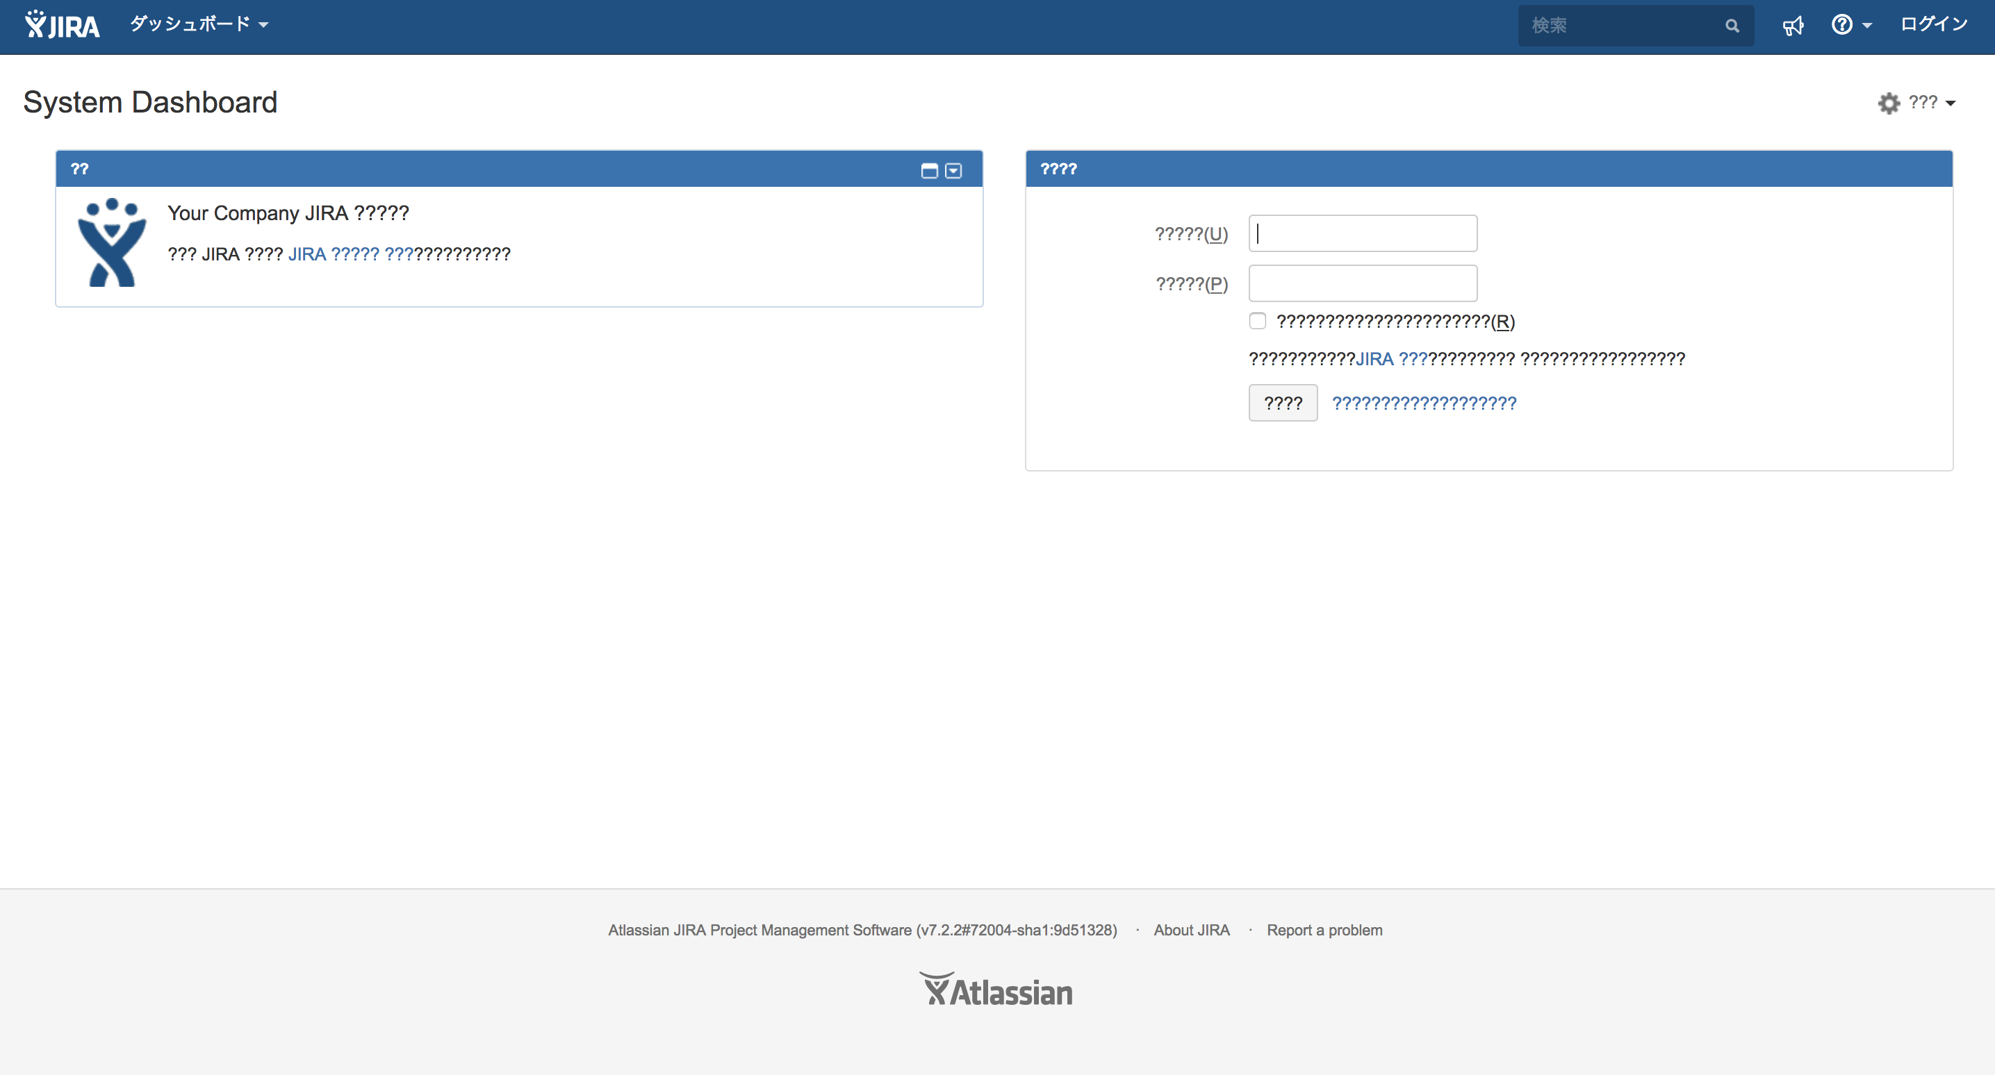Viewport: 1995px width, 1075px height.
Task: Expand the ダッシュボード dropdown menu
Action: click(x=198, y=25)
